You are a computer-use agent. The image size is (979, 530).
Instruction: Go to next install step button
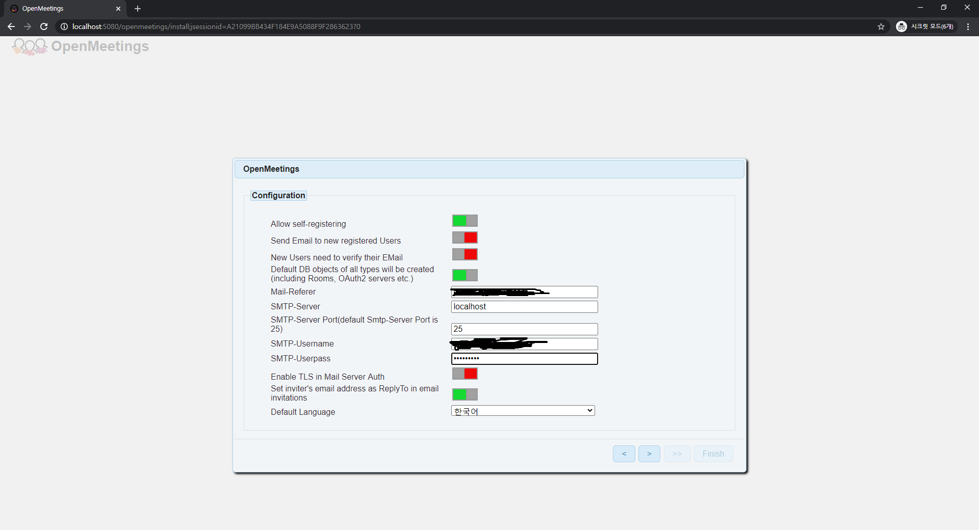(649, 454)
